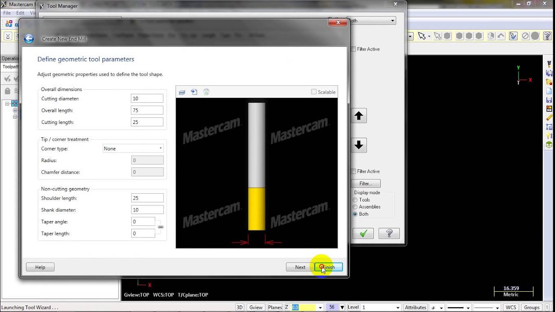Click Finish to create end mill

pos(328,267)
